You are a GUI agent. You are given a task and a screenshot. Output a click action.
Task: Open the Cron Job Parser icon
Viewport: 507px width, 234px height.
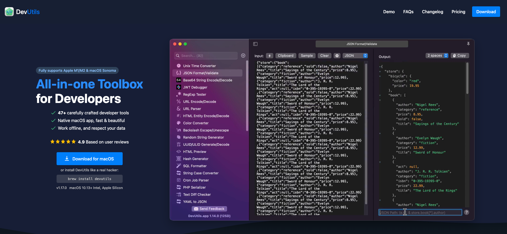pyautogui.click(x=179, y=180)
